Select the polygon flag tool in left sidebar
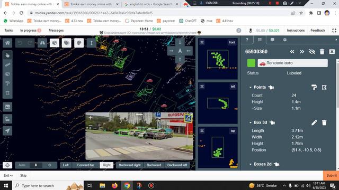The width and height of the screenshot is (339, 190). 7,93
